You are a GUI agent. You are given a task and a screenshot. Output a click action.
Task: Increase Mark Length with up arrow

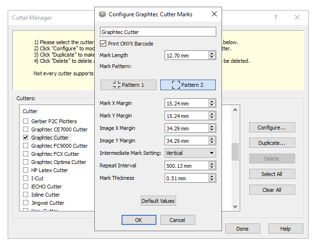pos(212,53)
